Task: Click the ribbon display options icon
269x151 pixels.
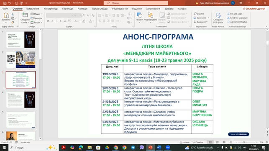Action: point(241,3)
